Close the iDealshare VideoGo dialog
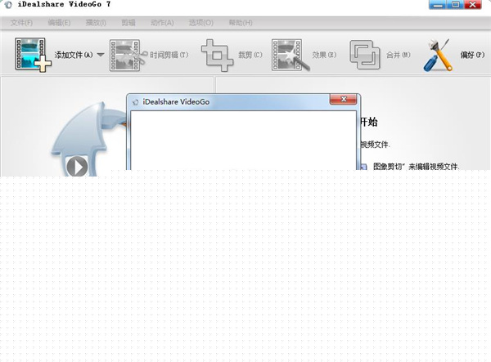 [x=343, y=99]
